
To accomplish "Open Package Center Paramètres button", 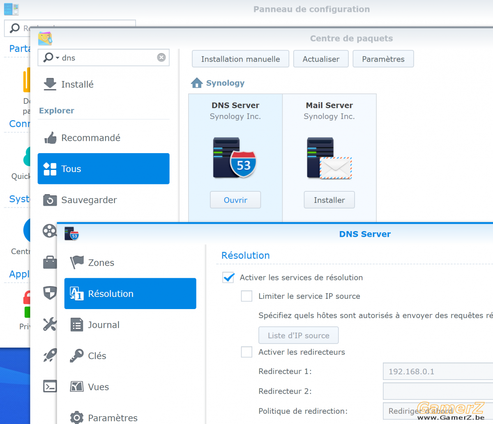I will tap(383, 59).
